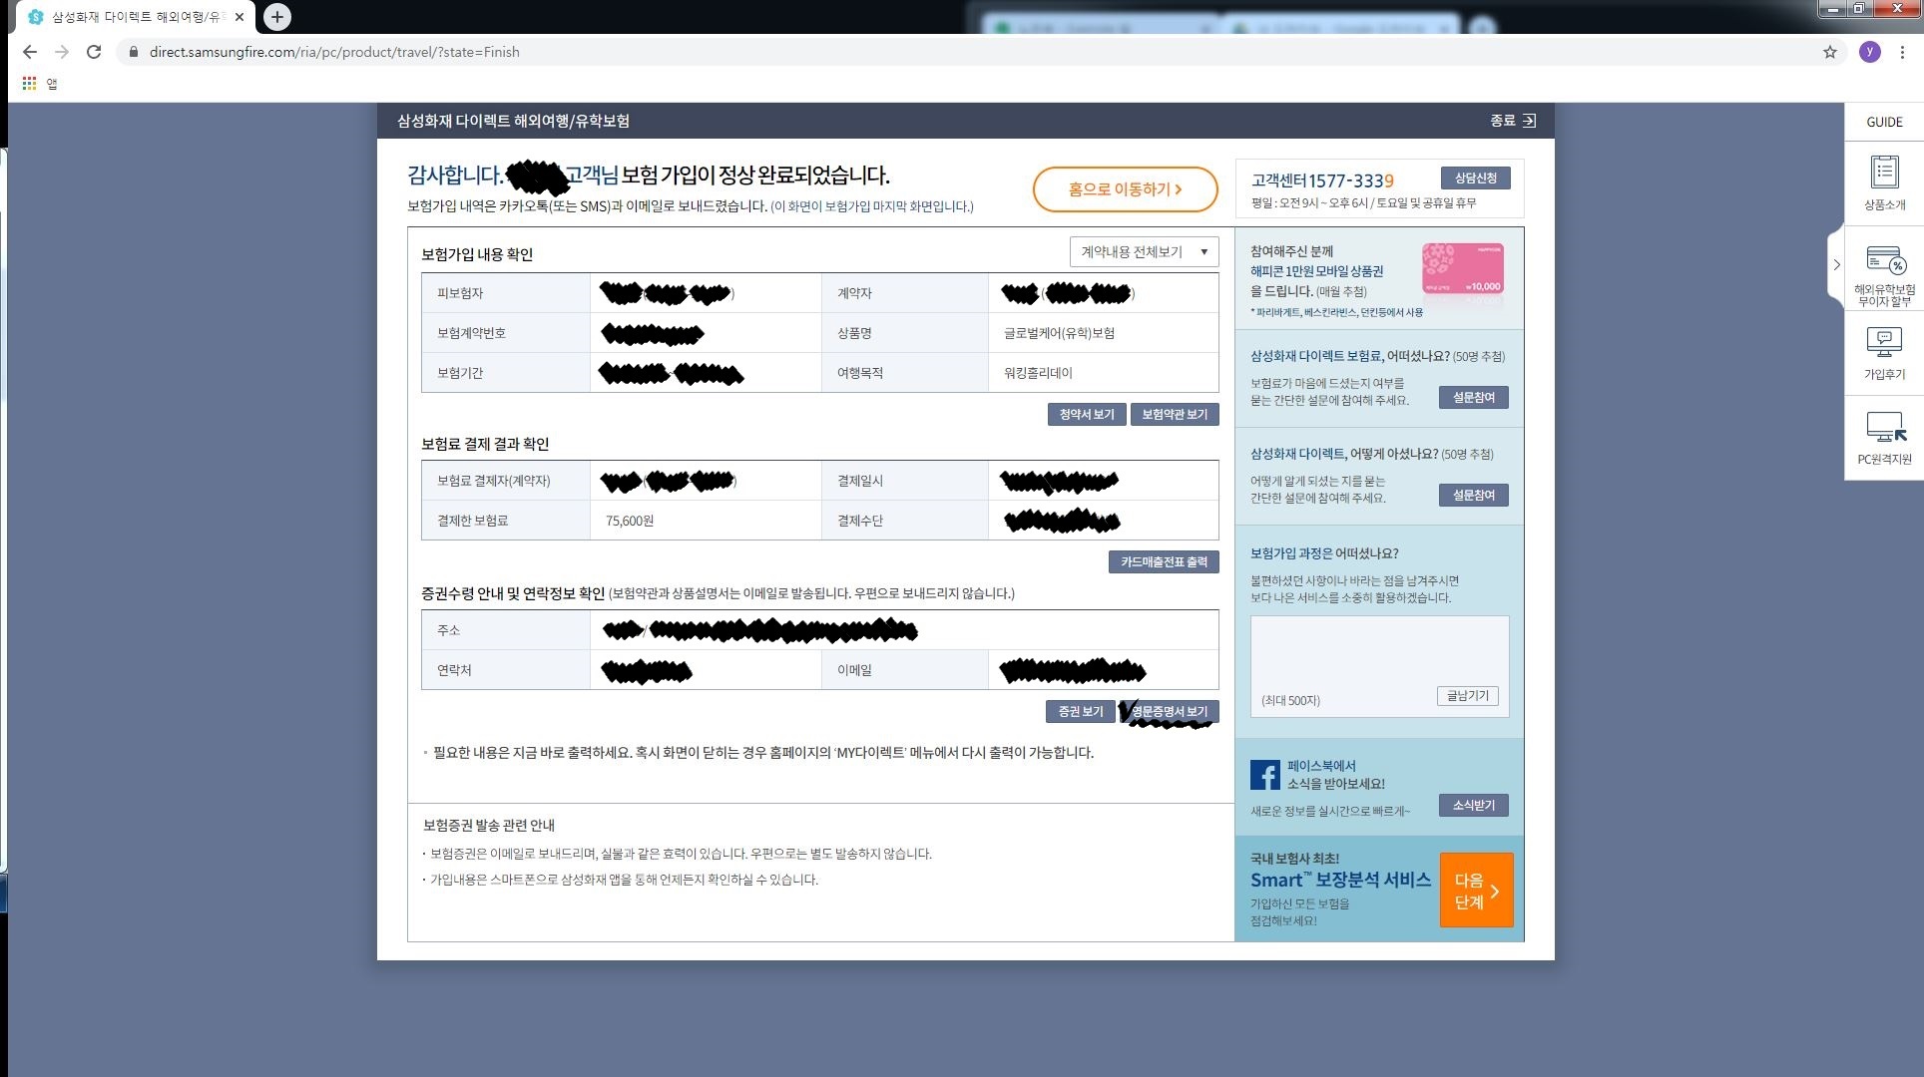Image resolution: width=1924 pixels, height=1077 pixels.
Task: Open 보험약관 보기
Action: 1174,415
